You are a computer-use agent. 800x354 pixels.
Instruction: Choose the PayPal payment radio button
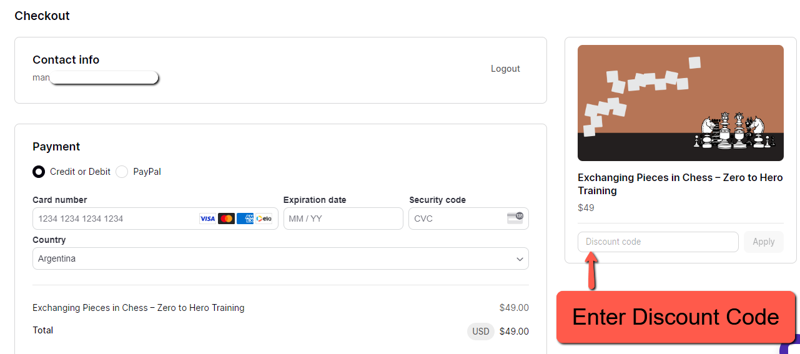[x=122, y=172]
